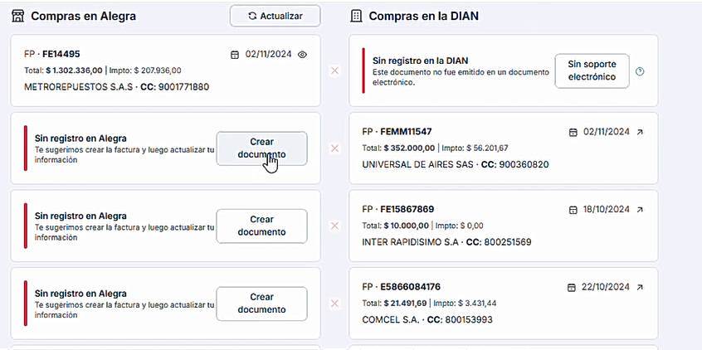Click calendar icon on FE15867869 card

tap(573, 210)
